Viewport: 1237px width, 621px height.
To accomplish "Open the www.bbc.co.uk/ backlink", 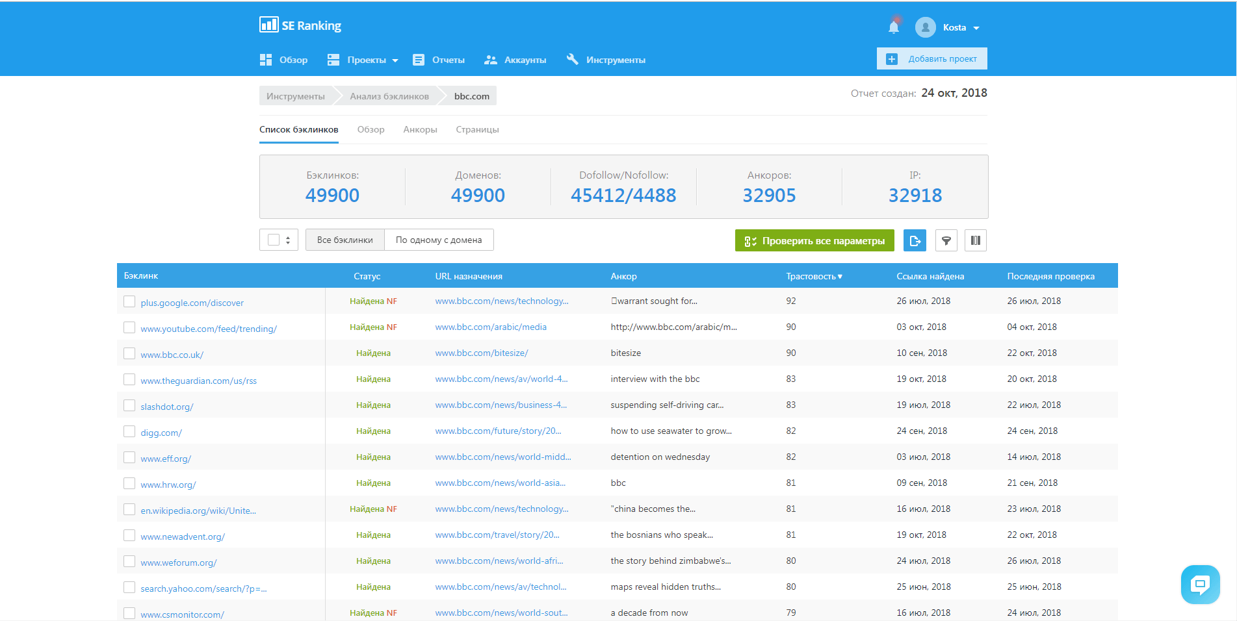I will click(x=172, y=355).
